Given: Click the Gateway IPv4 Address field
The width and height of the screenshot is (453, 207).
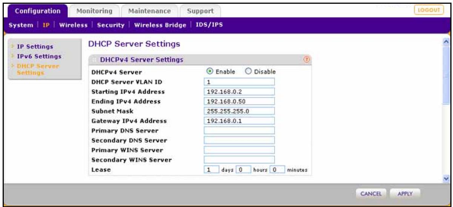Looking at the screenshot, I should pos(239,120).
